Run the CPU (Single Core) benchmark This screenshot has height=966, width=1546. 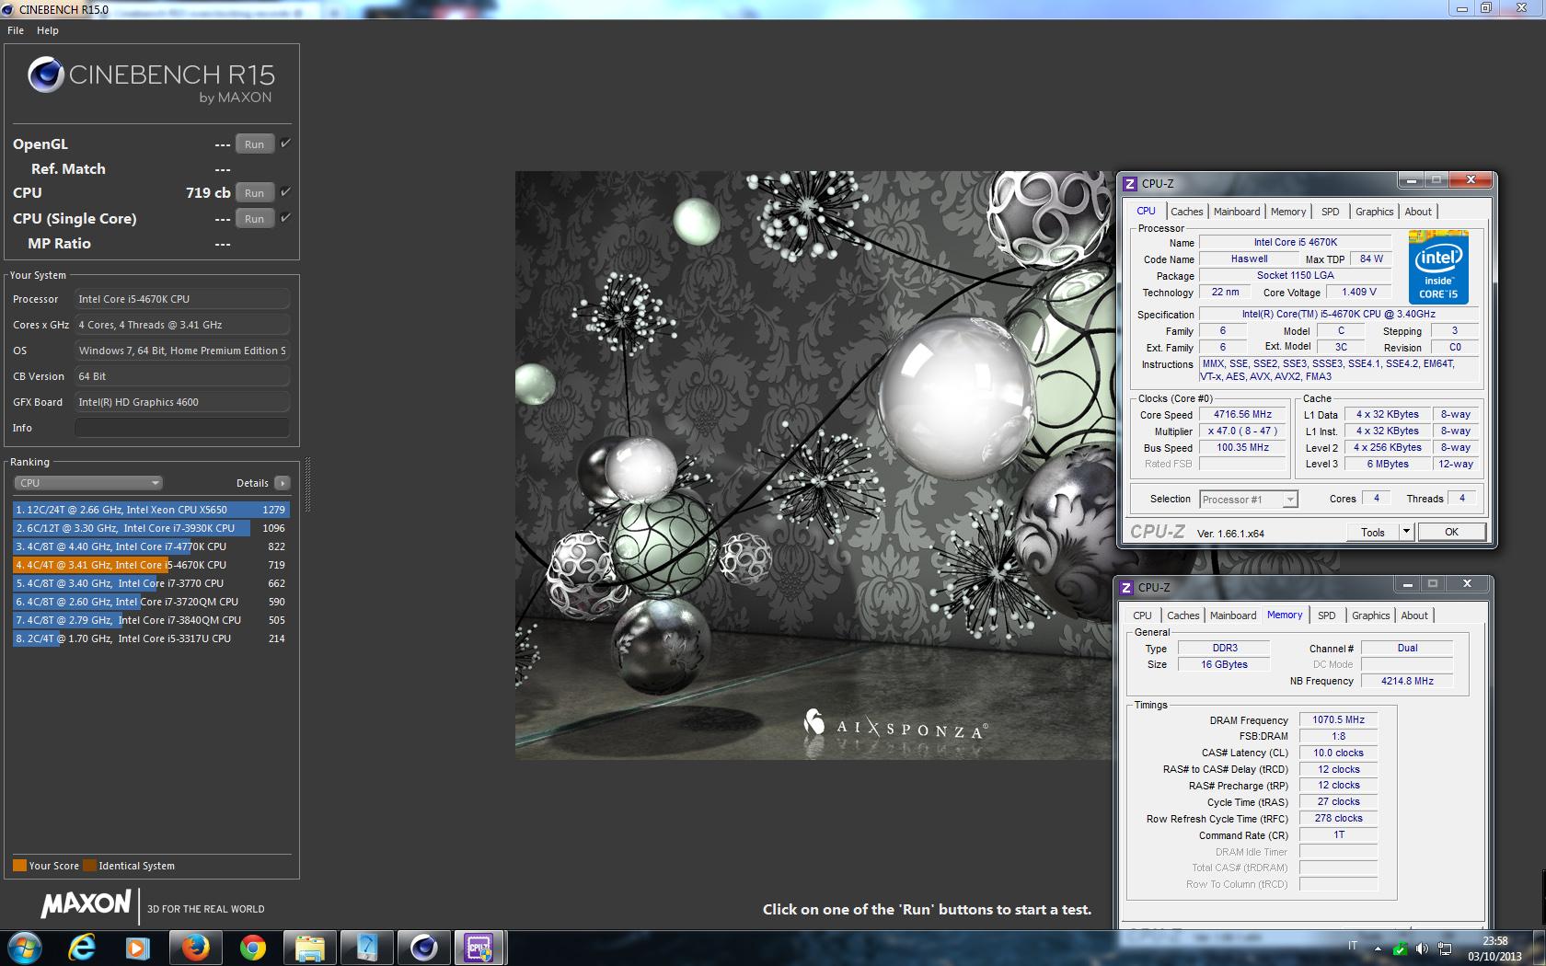point(255,219)
